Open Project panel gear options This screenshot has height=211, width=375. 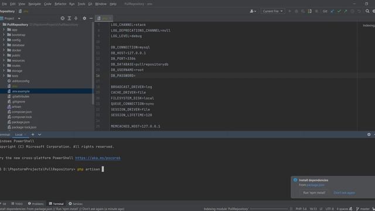84,18
